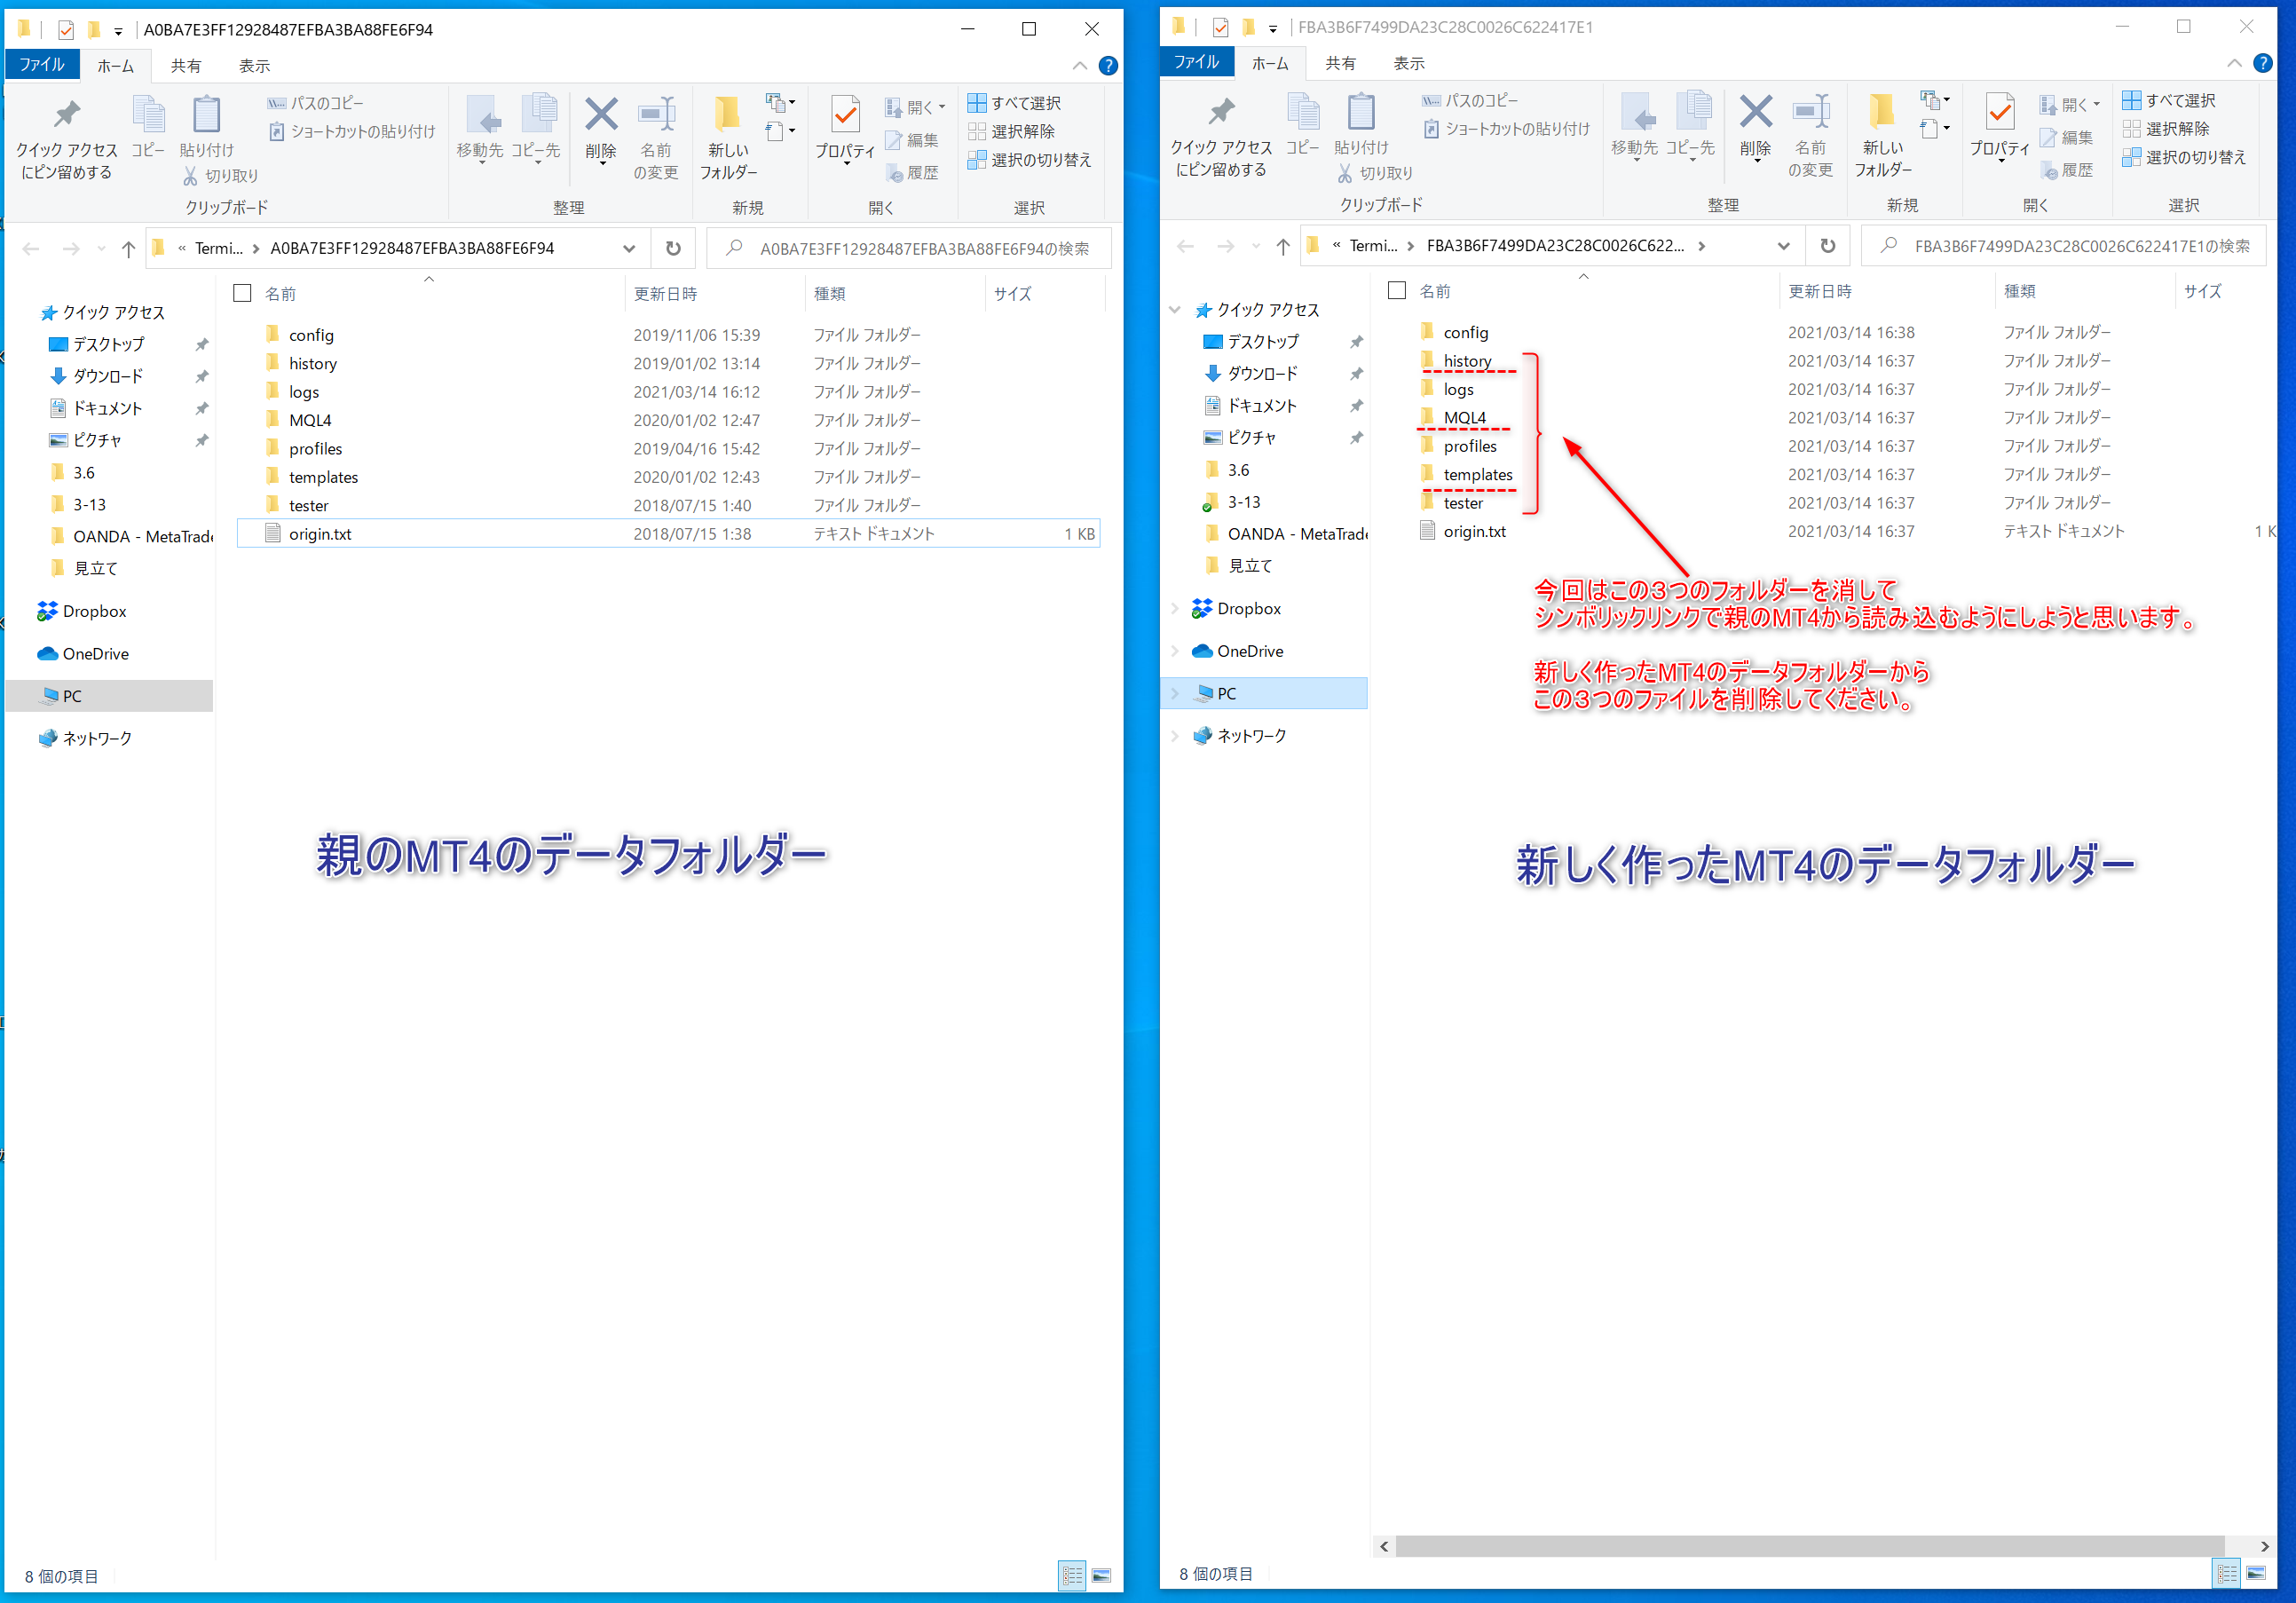Click the help question mark icon in right window
Viewport: 2296px width, 1603px height.
tap(2262, 63)
